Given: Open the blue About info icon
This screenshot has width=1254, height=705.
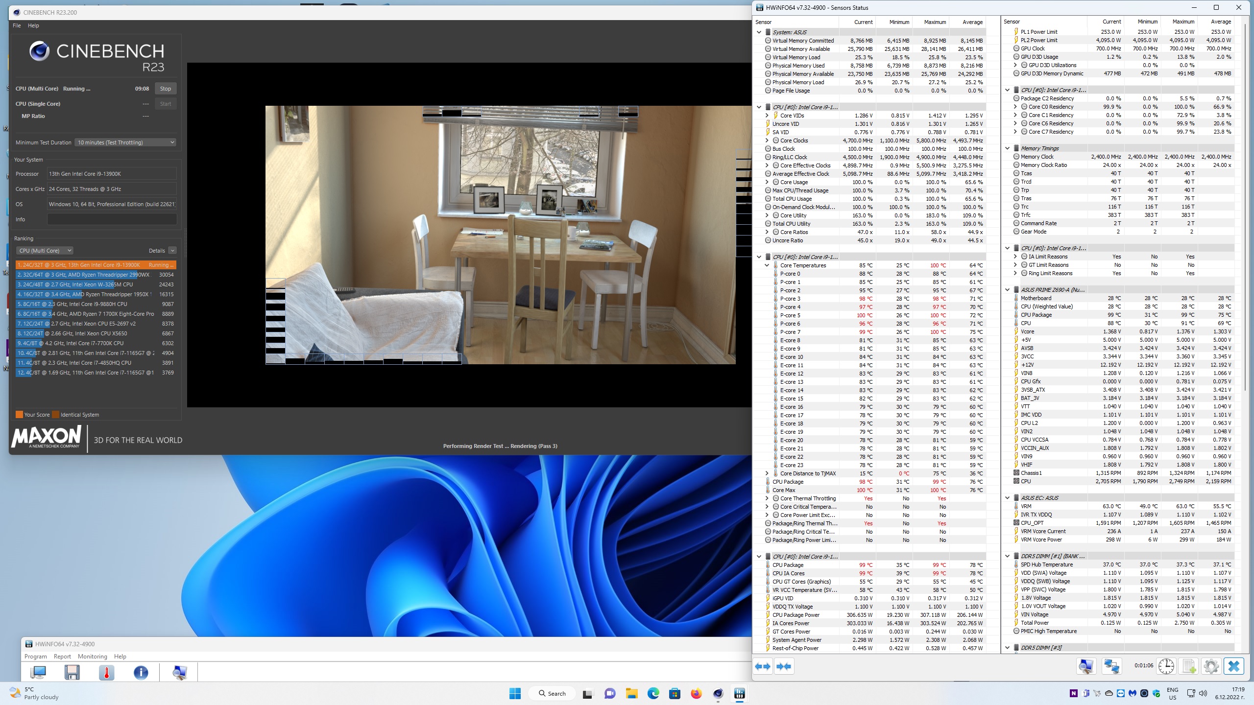Looking at the screenshot, I should (141, 673).
